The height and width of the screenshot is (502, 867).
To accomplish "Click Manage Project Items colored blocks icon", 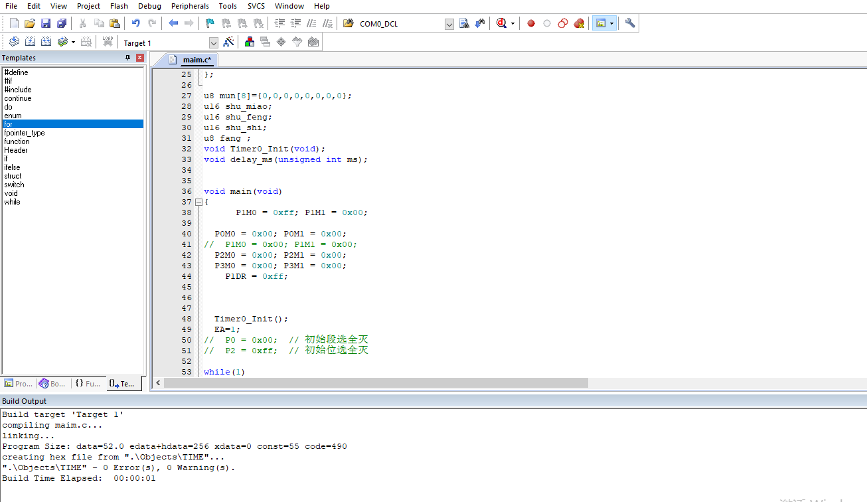I will point(250,42).
